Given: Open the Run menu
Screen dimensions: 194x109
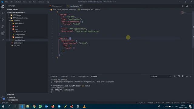Looking at the screenshot, I should point(34,2).
